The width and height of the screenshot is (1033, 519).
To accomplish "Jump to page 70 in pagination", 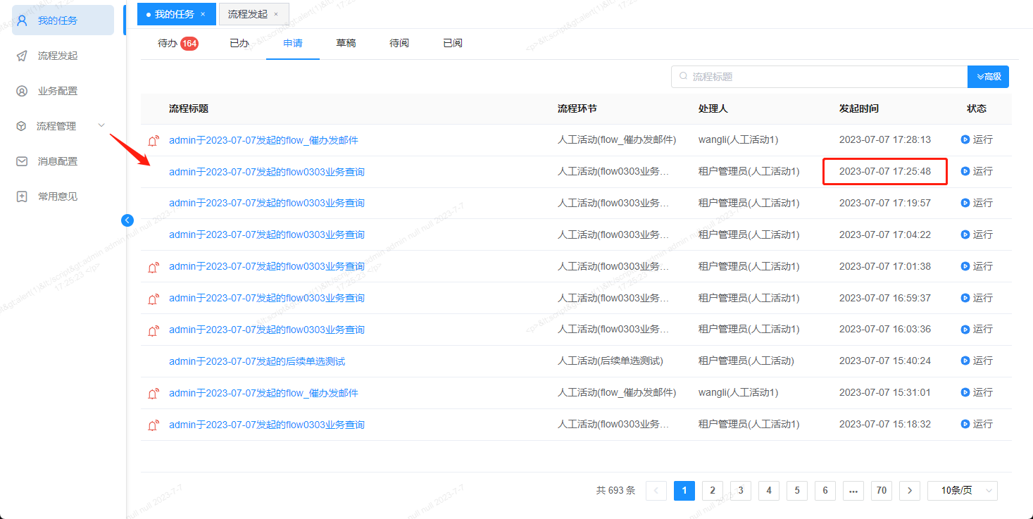I will click(881, 490).
